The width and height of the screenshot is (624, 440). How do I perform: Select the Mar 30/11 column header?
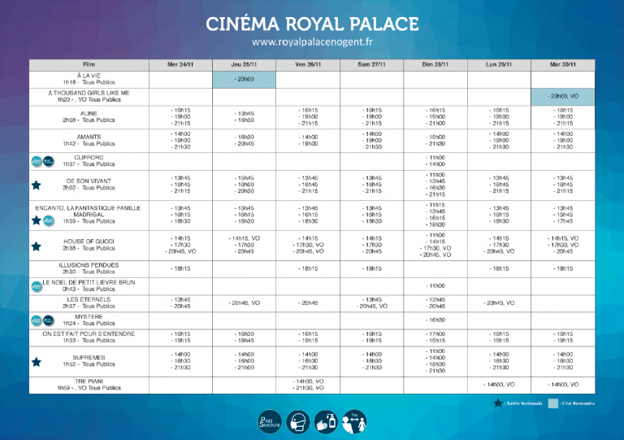(x=562, y=63)
